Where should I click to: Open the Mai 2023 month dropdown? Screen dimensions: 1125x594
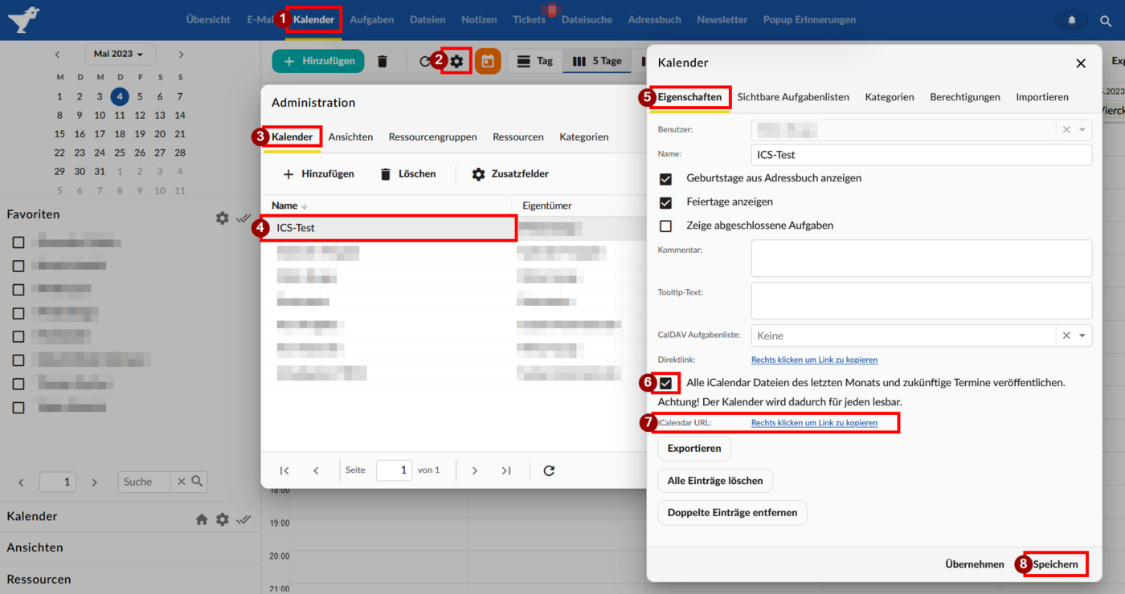tap(119, 54)
